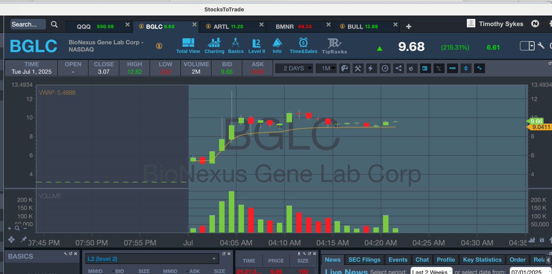Open chart color palette settings
The image size is (552, 274).
click(345, 68)
